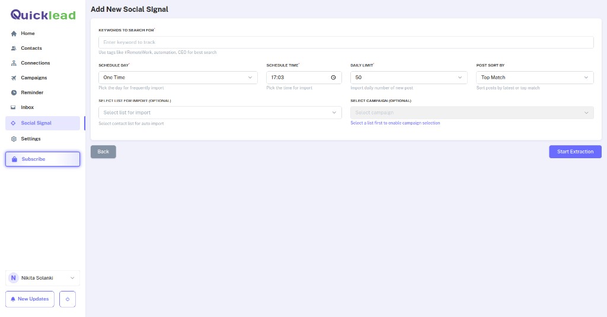Screen dimensions: 607x317
Task: Click the Social Signal target icon
Action: [13, 123]
